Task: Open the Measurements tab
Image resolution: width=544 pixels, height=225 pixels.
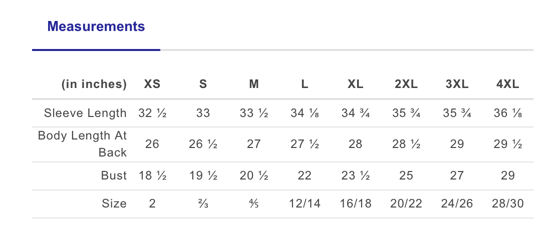Action: (96, 26)
